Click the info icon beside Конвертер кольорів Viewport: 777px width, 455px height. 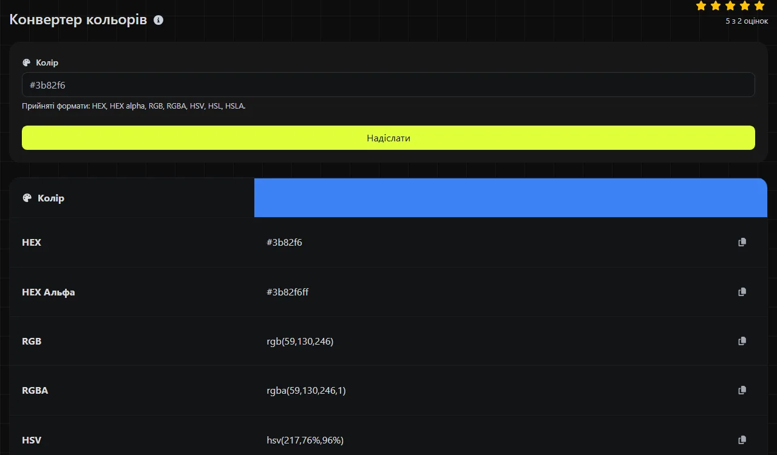click(x=158, y=20)
